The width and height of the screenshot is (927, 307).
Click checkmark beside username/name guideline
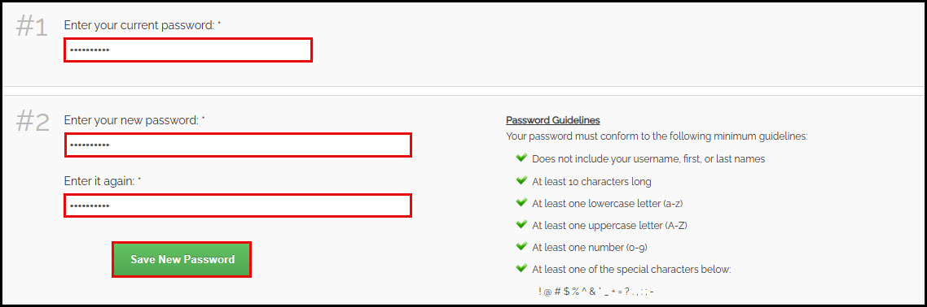coord(521,158)
